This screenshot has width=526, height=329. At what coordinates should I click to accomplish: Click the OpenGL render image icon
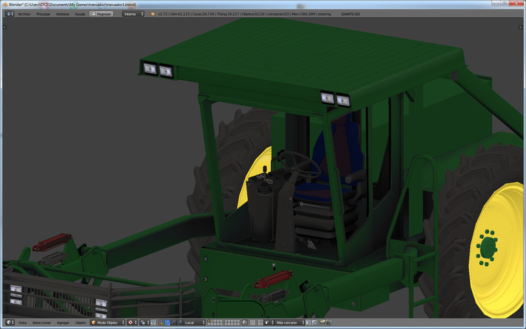coord(323,322)
